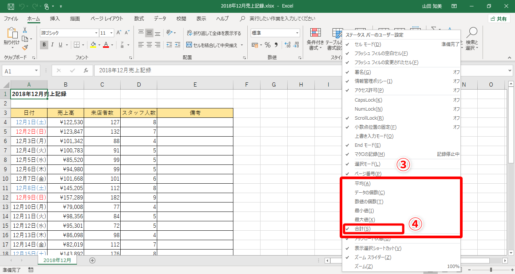Toggle the CapsLock(K) status bar option

[x=401, y=100]
